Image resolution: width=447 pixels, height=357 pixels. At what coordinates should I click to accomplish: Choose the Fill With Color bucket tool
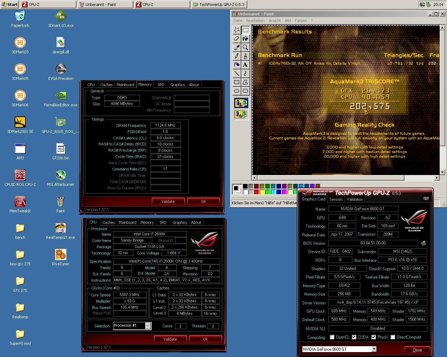[x=246, y=39]
